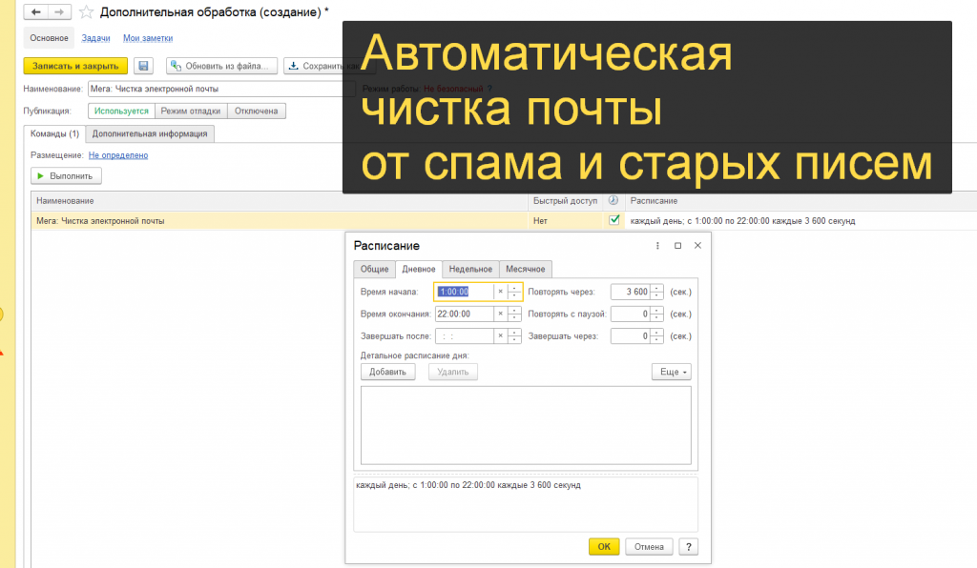Viewport: 977px width, 568px height.
Task: Open help with ? button
Action: 689,547
